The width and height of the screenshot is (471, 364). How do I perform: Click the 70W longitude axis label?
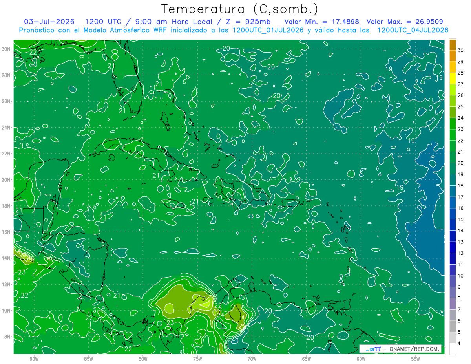tap(252, 359)
